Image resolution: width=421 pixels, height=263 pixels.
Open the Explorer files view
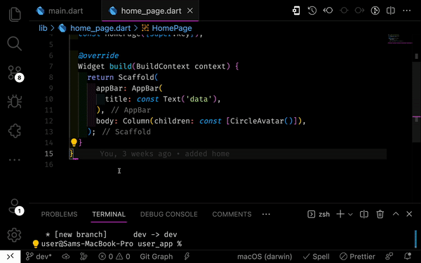(x=15, y=14)
